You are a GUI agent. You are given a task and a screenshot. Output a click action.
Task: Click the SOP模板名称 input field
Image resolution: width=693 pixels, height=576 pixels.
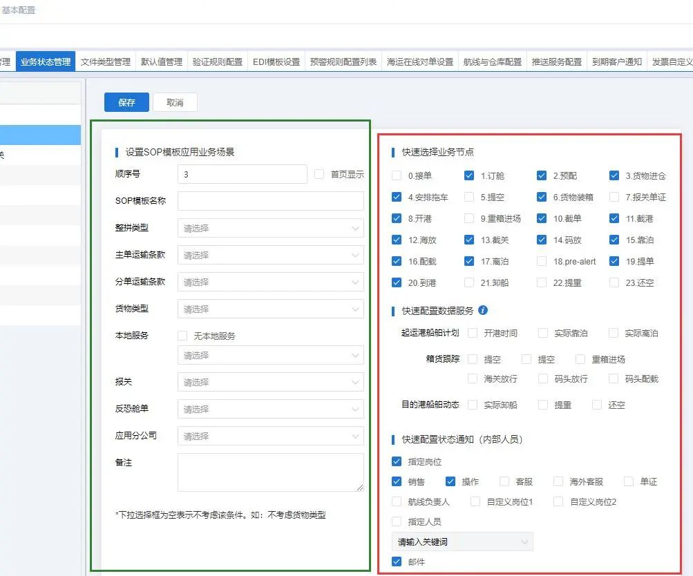tap(270, 201)
